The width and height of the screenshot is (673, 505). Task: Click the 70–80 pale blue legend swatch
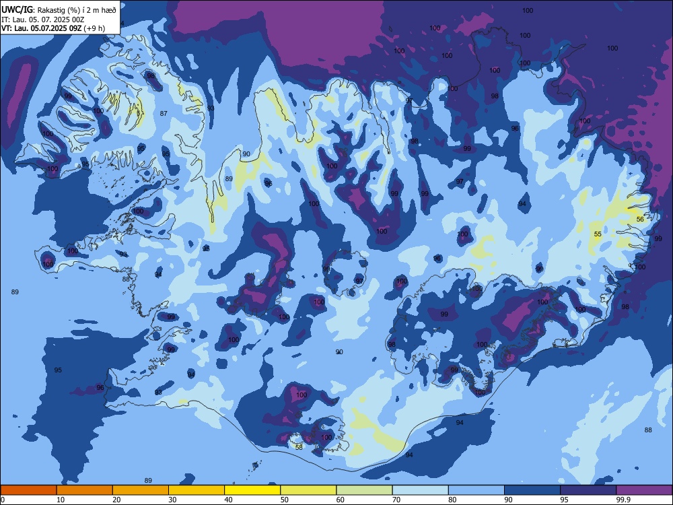tap(421, 490)
